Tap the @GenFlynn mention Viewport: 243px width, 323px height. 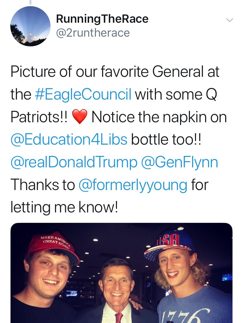pos(179,162)
